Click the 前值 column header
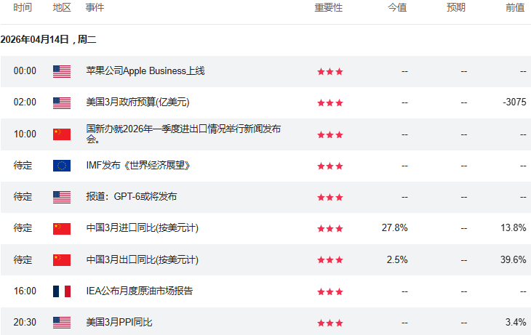This screenshot has height=335, width=531. coord(515,7)
